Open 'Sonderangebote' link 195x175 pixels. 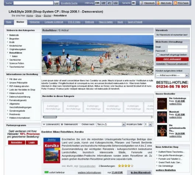[x=17, y=111]
